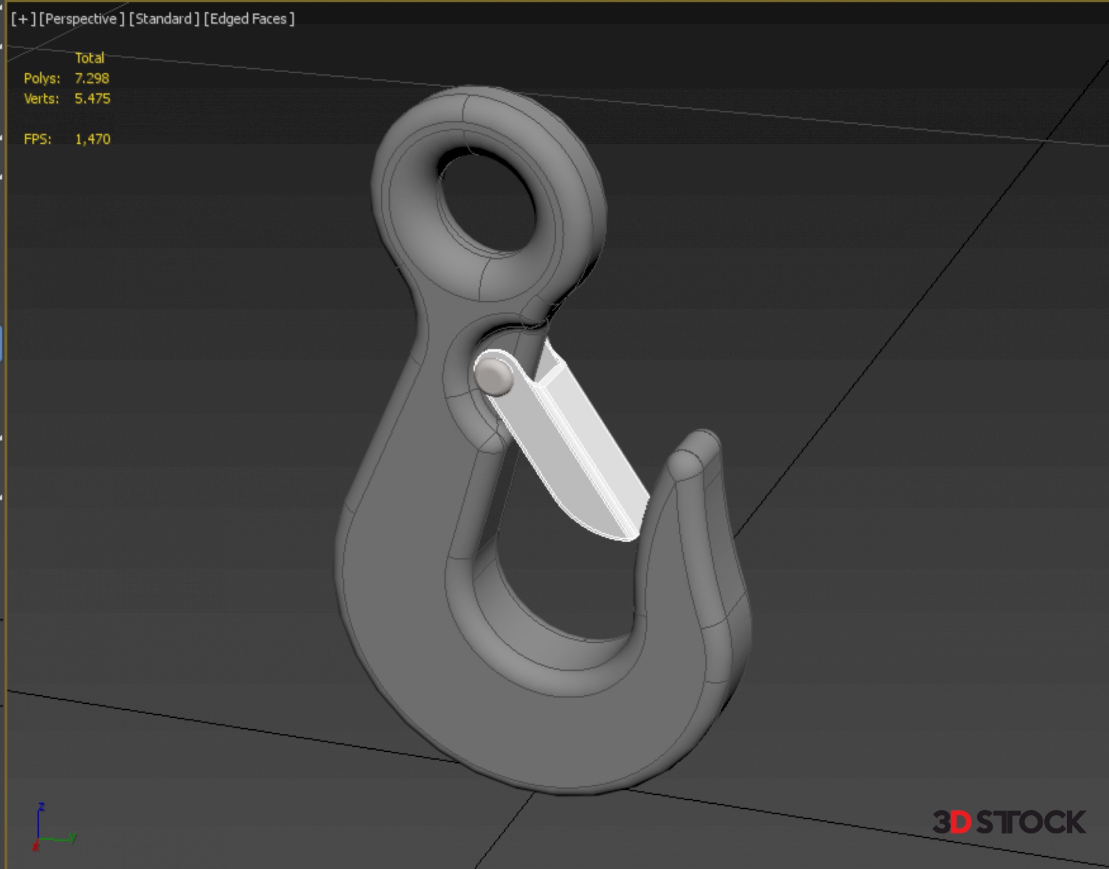Click the round pivot pin on latch

click(493, 376)
